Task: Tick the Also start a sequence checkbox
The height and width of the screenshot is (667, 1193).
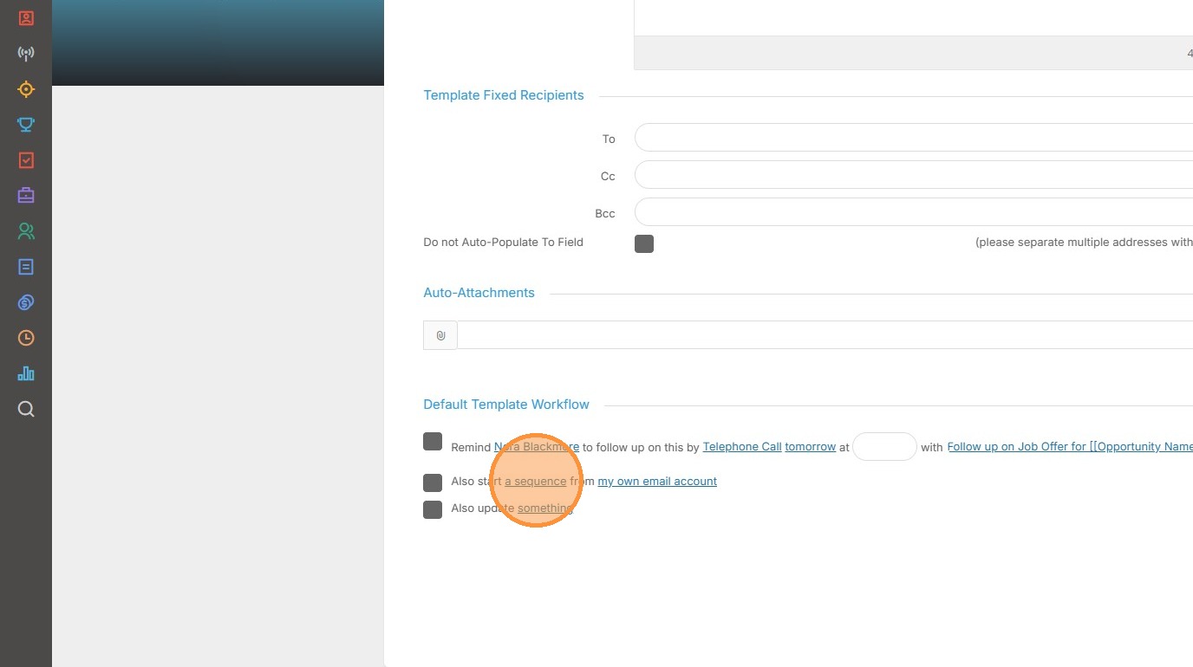Action: pyautogui.click(x=433, y=482)
